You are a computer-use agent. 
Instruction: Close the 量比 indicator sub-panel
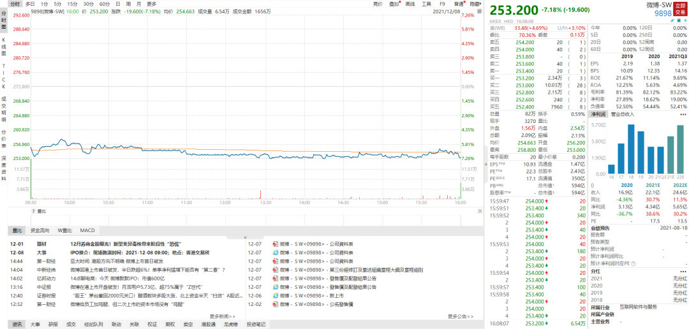point(479,211)
